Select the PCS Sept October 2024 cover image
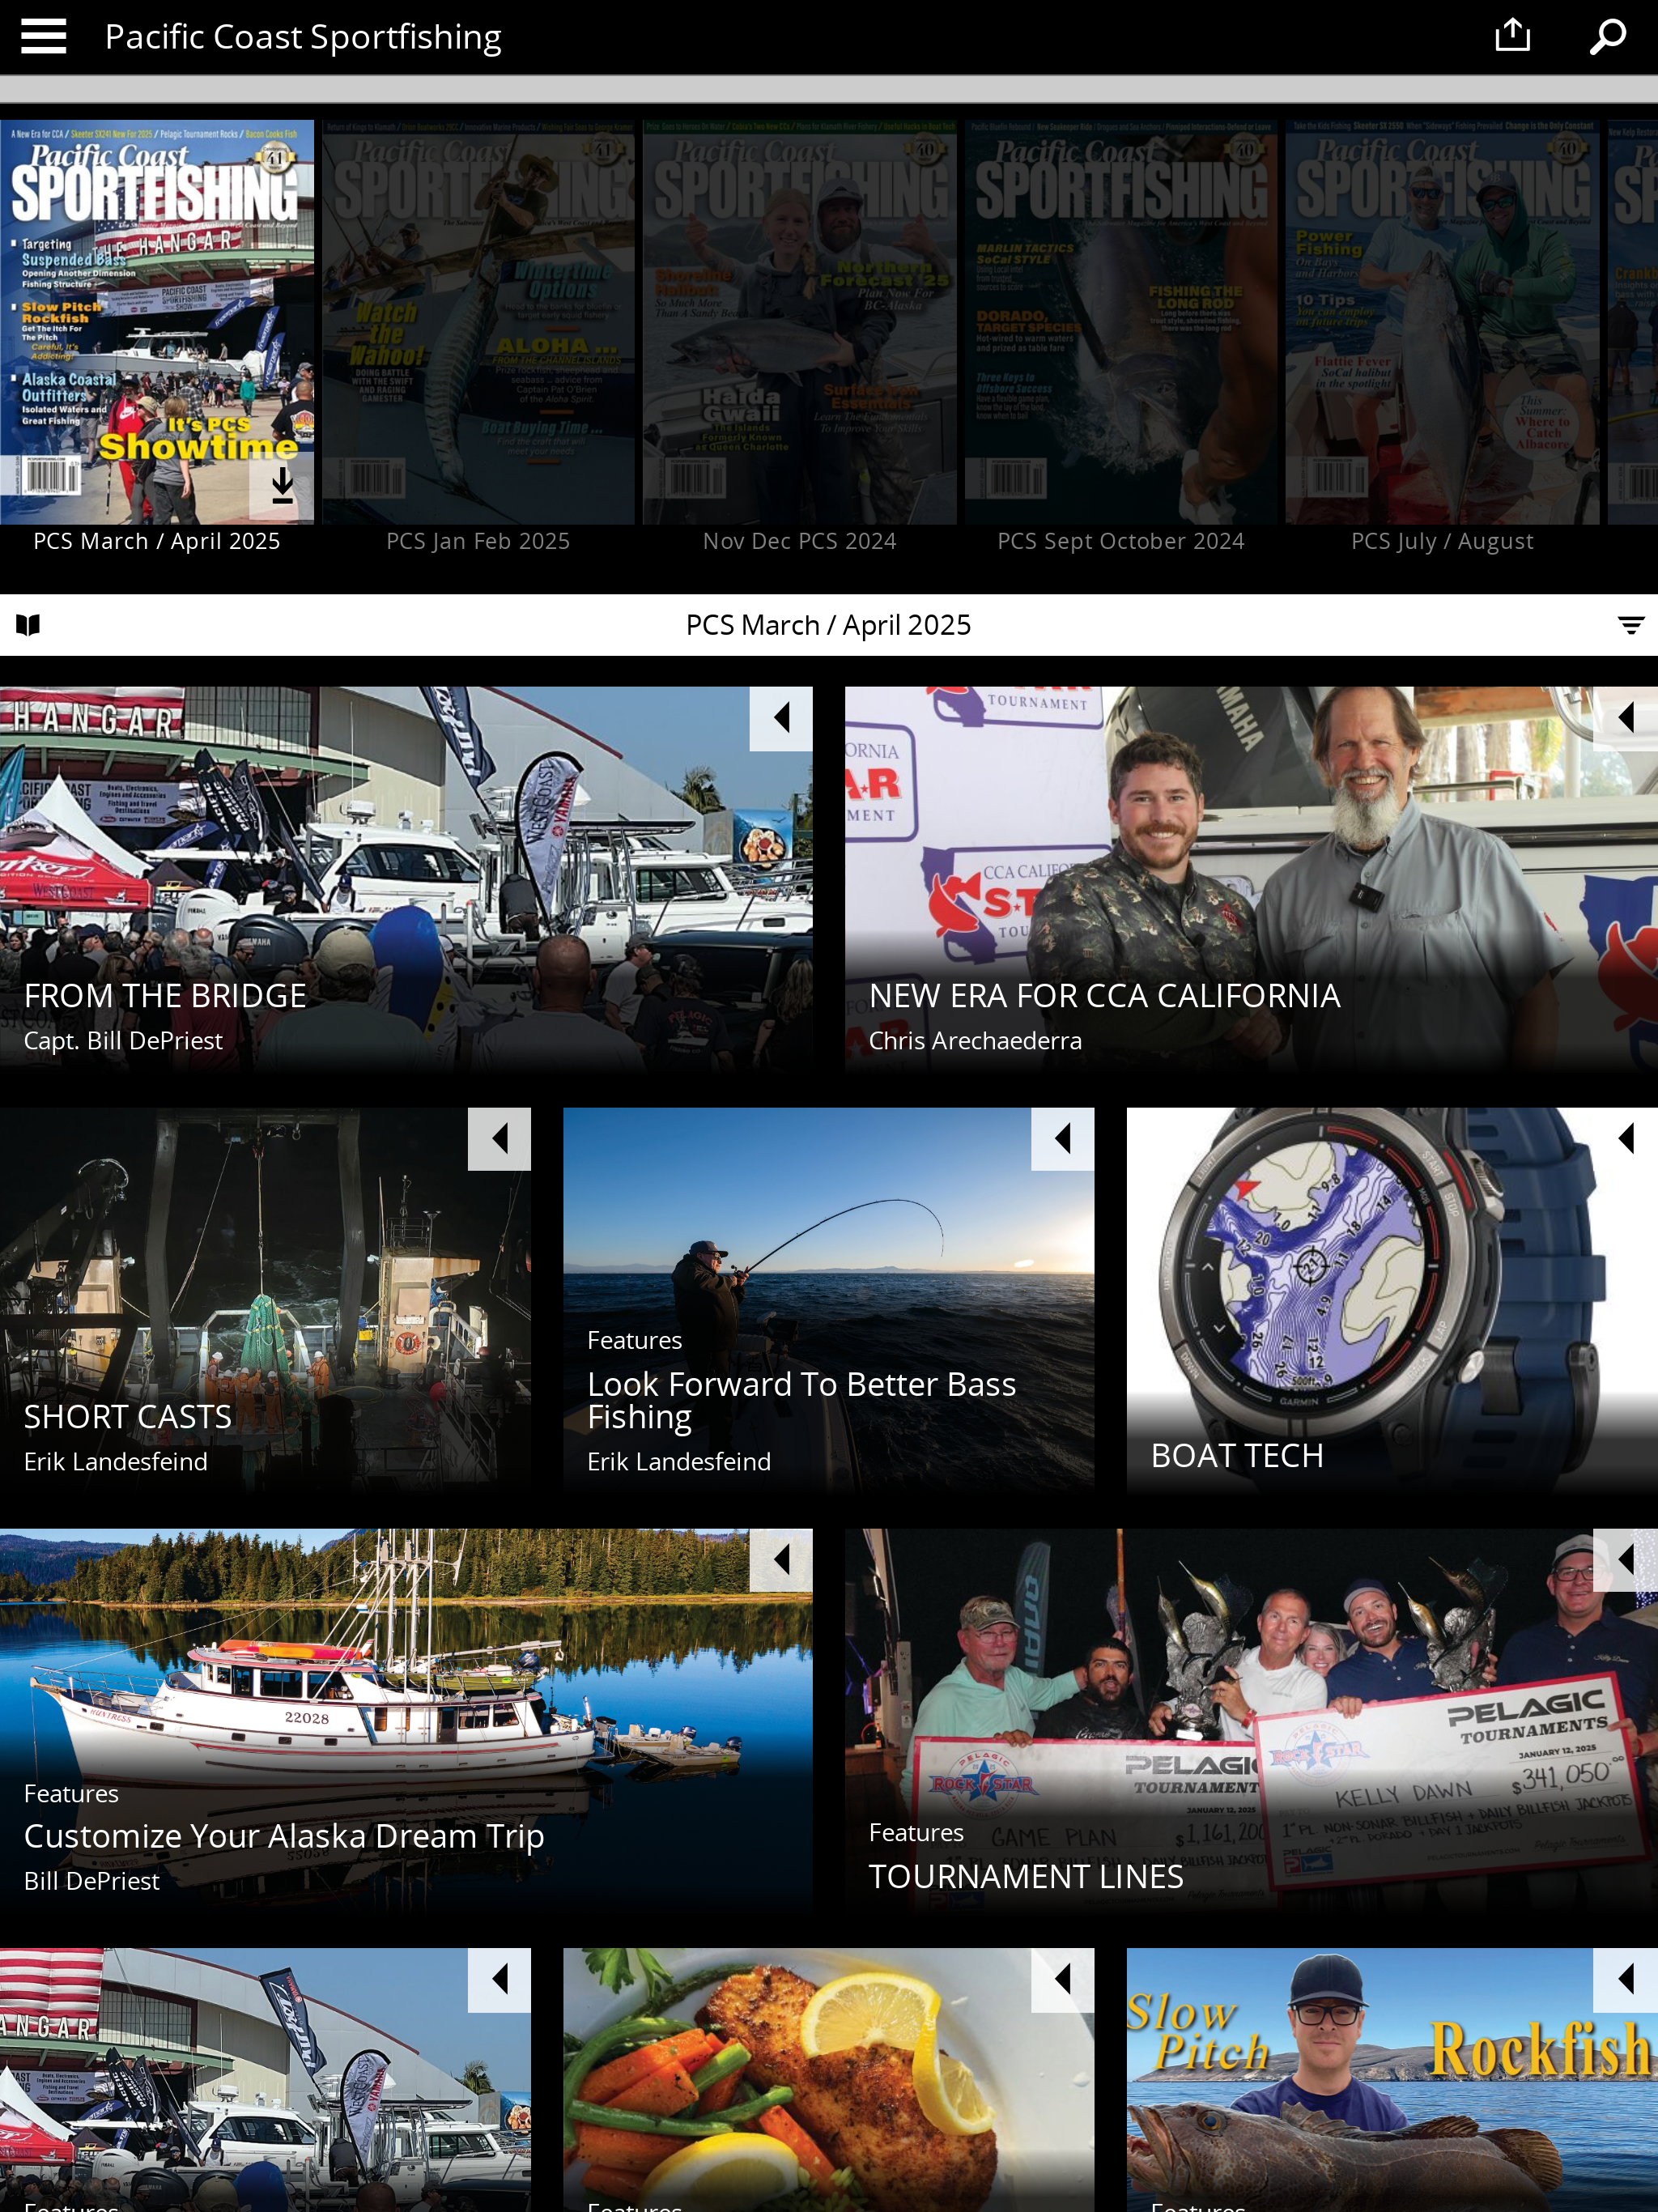 1121,322
